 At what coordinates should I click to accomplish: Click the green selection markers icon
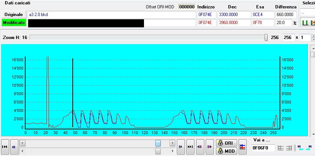[305, 23]
